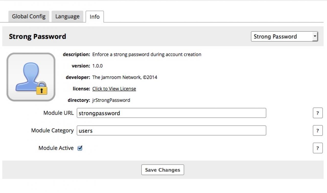Focus the Module URL text field
Viewport: 327px width, 193px height.
pos(171,113)
